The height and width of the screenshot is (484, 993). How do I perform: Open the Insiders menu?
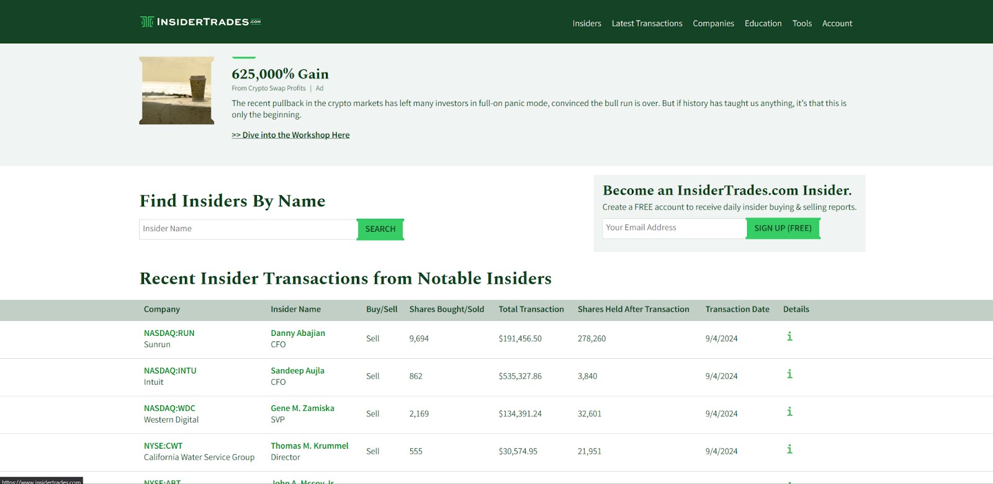point(586,24)
